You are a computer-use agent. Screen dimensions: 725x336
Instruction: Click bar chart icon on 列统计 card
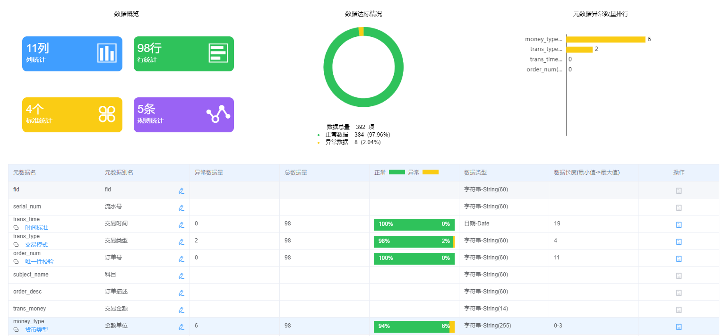click(107, 53)
